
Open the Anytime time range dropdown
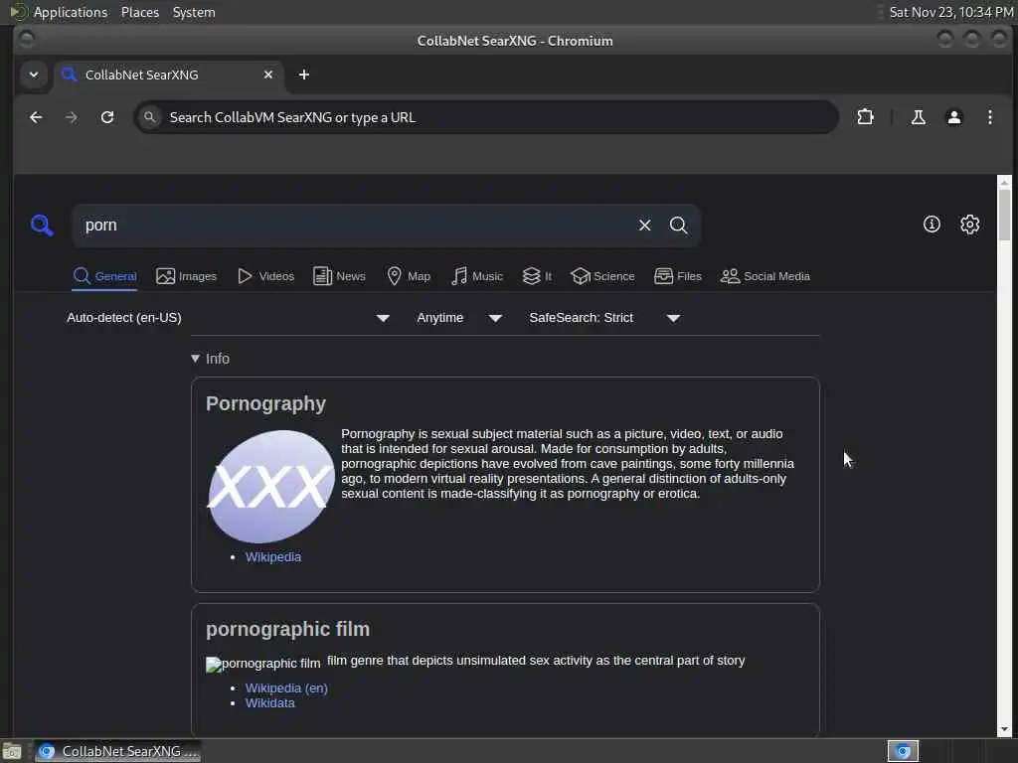[x=459, y=318]
